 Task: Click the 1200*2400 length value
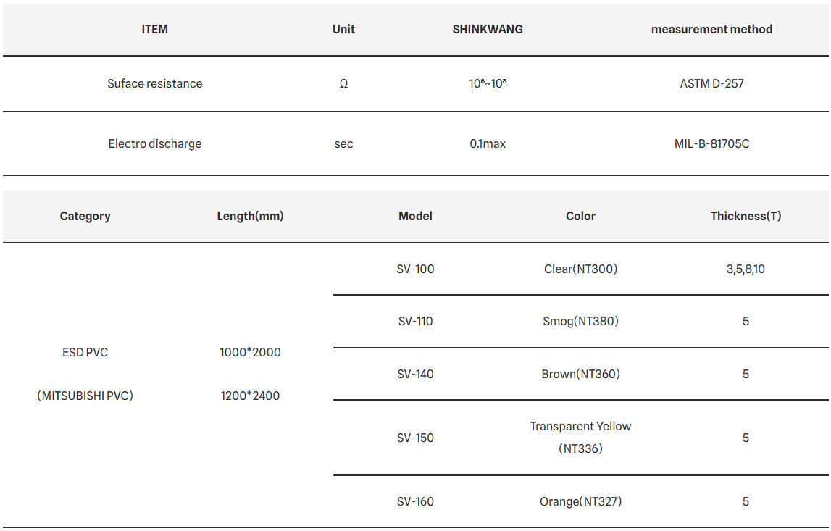(x=250, y=396)
